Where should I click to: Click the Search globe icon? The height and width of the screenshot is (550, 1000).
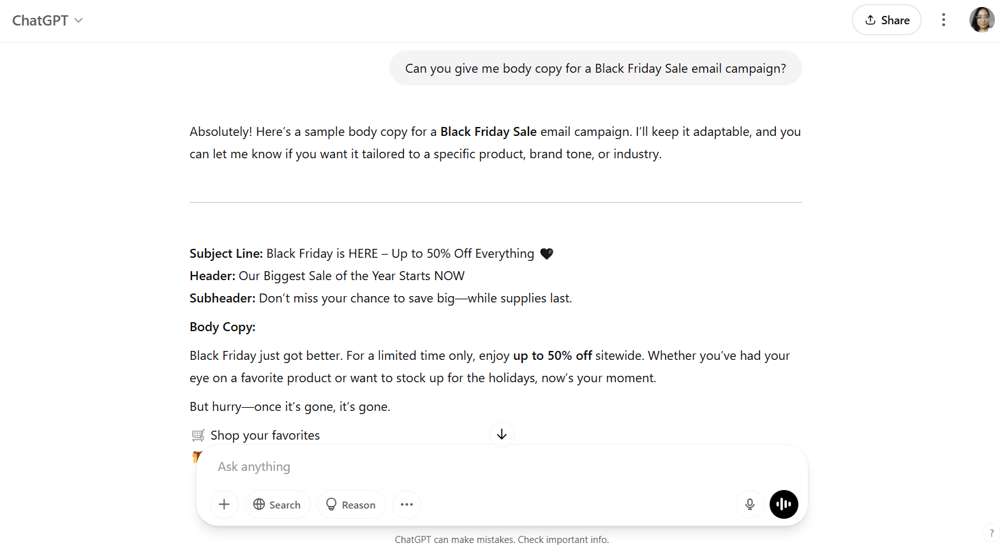tap(260, 504)
